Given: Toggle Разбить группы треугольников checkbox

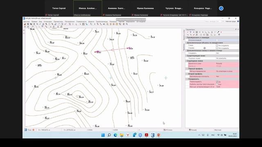Looking at the screenshot, I should tap(217, 85).
